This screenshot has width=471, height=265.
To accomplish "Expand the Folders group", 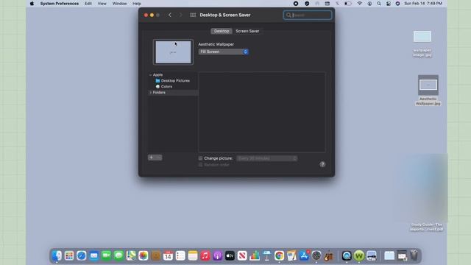I will point(150,93).
